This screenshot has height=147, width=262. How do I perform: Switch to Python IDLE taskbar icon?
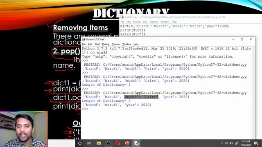click(136, 143)
